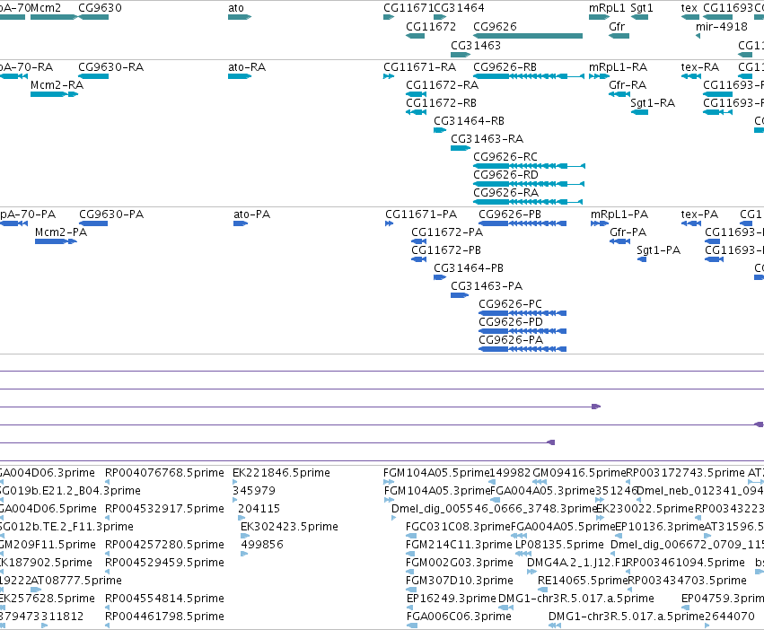The height and width of the screenshot is (630, 764).
Task: Select the 'RP004532917.5prime' feature name
Action: (x=164, y=509)
